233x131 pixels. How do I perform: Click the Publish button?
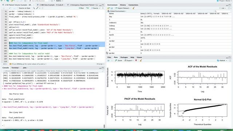[221, 60]
